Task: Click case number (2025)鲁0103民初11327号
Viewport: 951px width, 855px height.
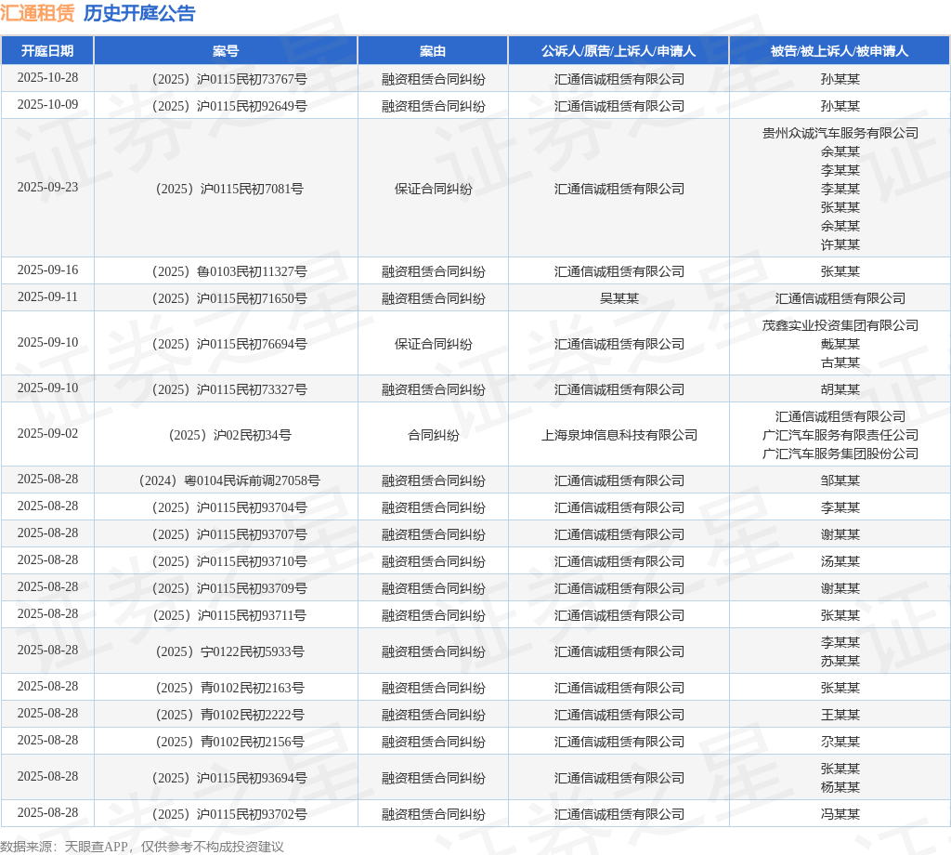Action: coord(229,271)
